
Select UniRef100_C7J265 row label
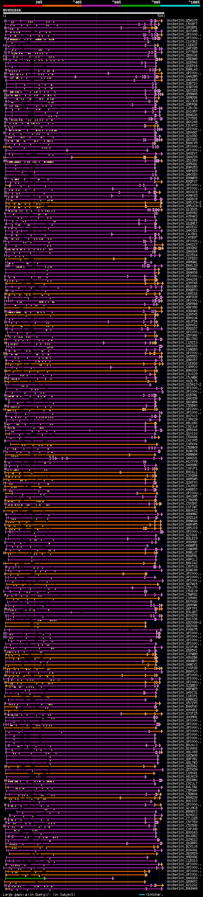point(182,818)
